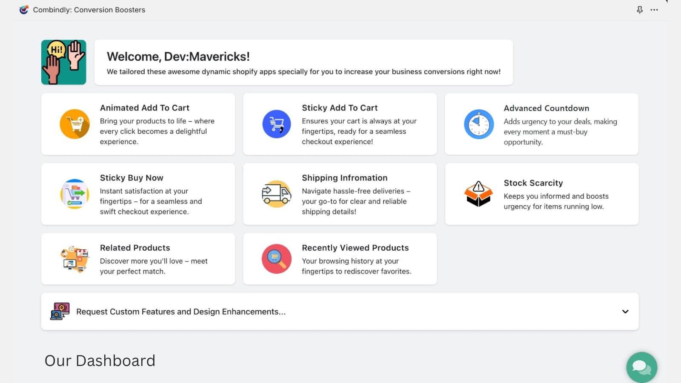Image resolution: width=681 pixels, height=383 pixels.
Task: Click the Combindly app logo in header
Action: pyautogui.click(x=24, y=10)
